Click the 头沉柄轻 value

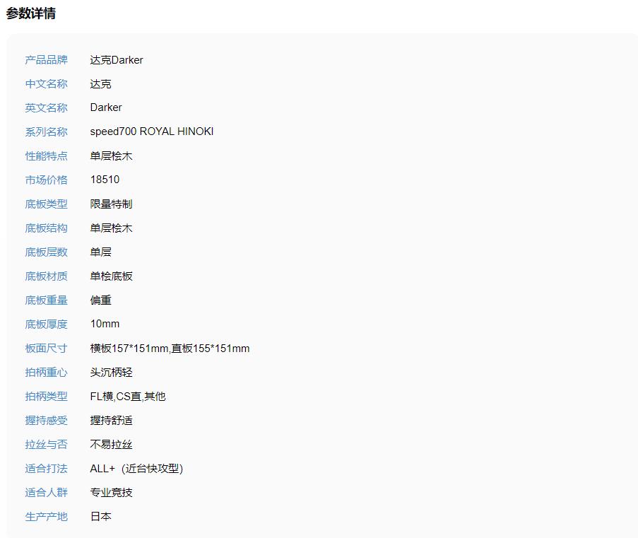pyautogui.click(x=111, y=373)
